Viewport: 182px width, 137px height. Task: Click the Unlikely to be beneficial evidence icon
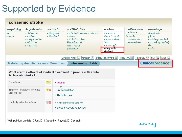[49, 102]
